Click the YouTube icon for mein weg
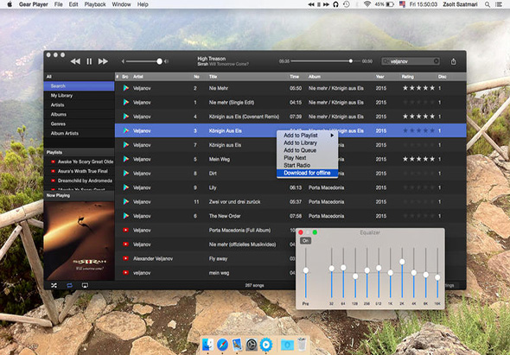Viewport: 510px width, 355px height. pyautogui.click(x=125, y=273)
